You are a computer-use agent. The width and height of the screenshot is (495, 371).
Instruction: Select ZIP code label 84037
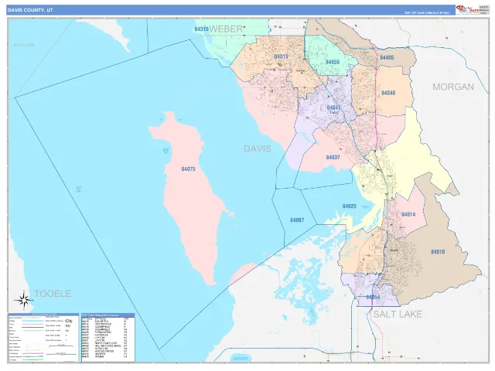333,157
